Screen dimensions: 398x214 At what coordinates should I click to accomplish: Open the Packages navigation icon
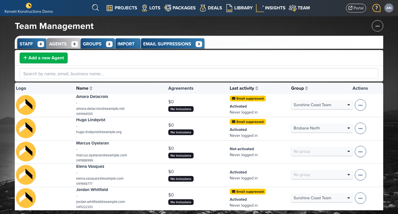[x=168, y=8]
